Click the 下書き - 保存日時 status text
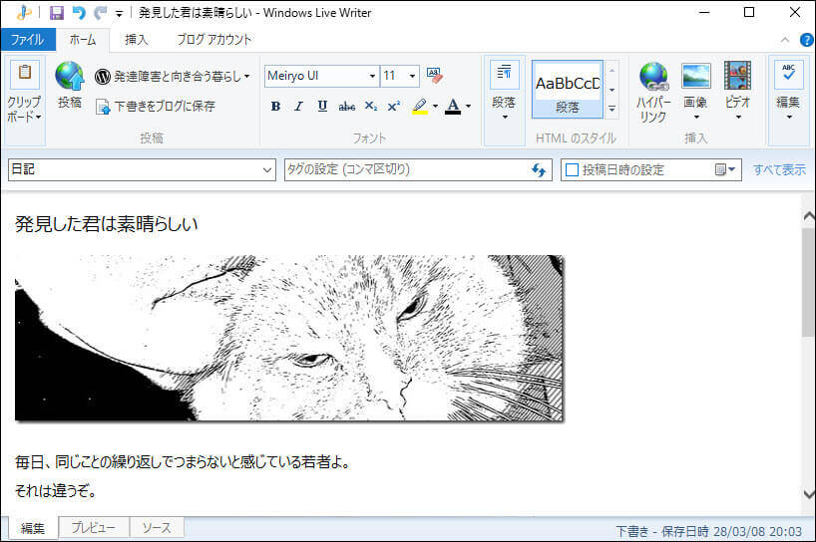The image size is (816, 542). 709,532
